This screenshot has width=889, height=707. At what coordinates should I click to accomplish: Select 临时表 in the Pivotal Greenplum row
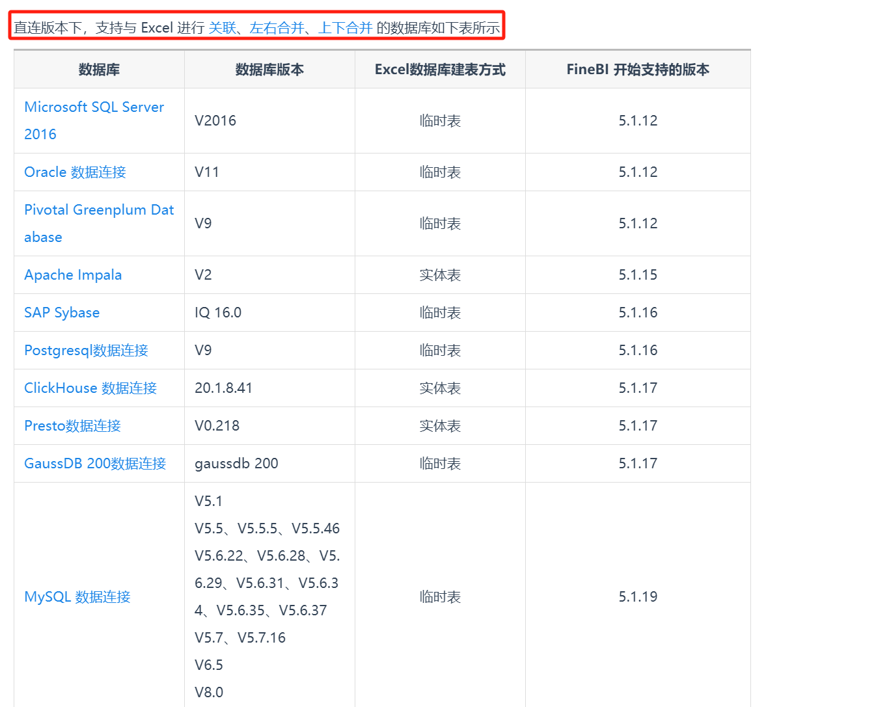click(x=440, y=223)
